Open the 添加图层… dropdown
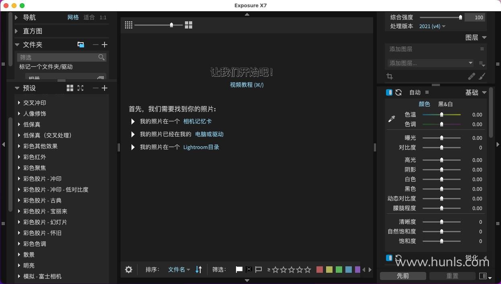The height and width of the screenshot is (284, 501). pyautogui.click(x=430, y=63)
